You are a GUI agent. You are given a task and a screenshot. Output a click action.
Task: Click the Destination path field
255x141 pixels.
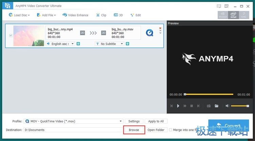(x=73, y=130)
